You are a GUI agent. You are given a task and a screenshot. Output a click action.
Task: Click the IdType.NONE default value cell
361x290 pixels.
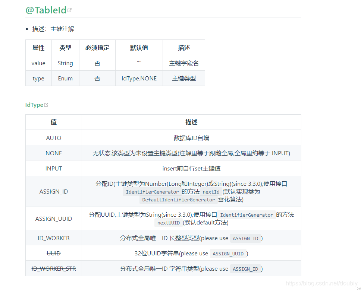pyautogui.click(x=139, y=78)
